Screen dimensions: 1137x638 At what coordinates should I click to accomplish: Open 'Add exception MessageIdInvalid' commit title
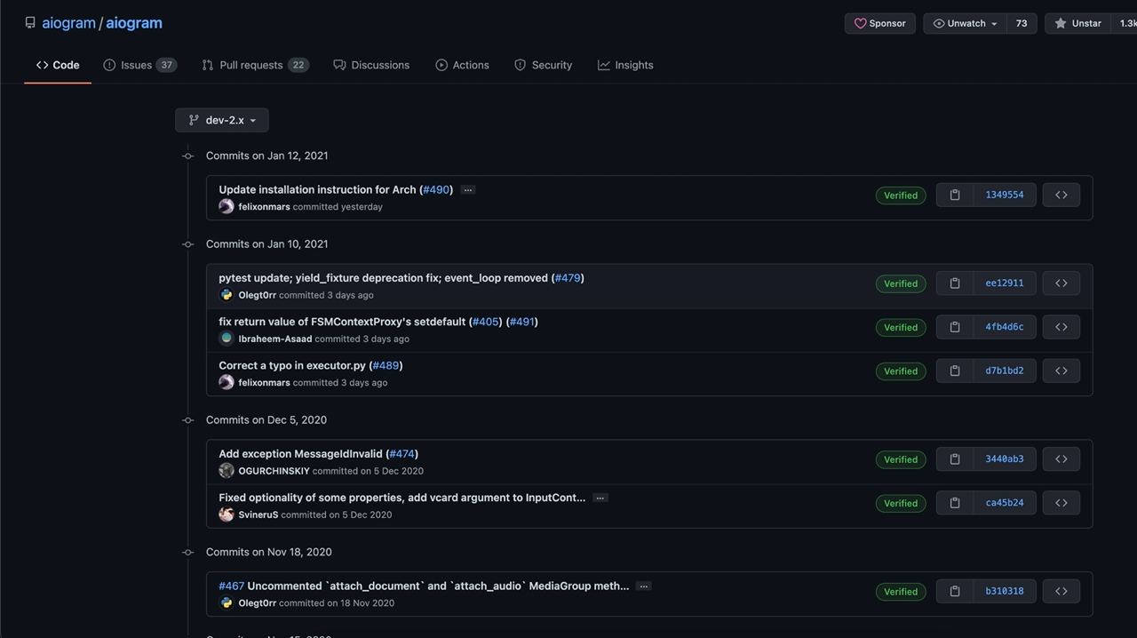pos(301,453)
